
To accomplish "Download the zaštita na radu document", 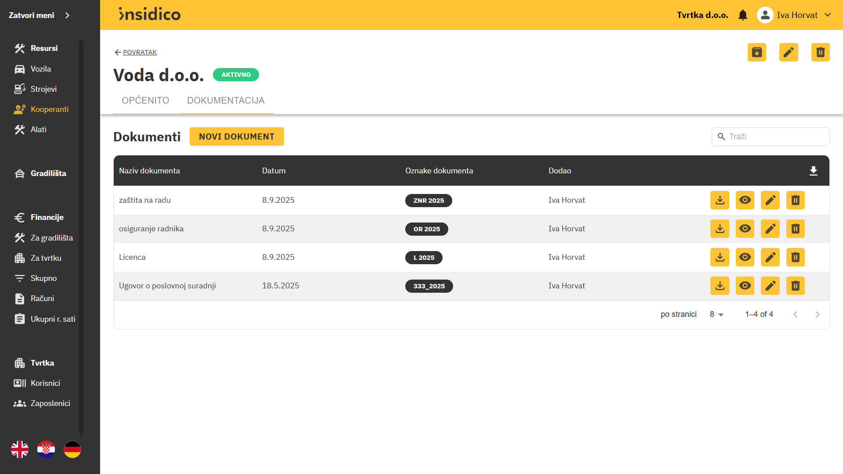I will (x=720, y=200).
